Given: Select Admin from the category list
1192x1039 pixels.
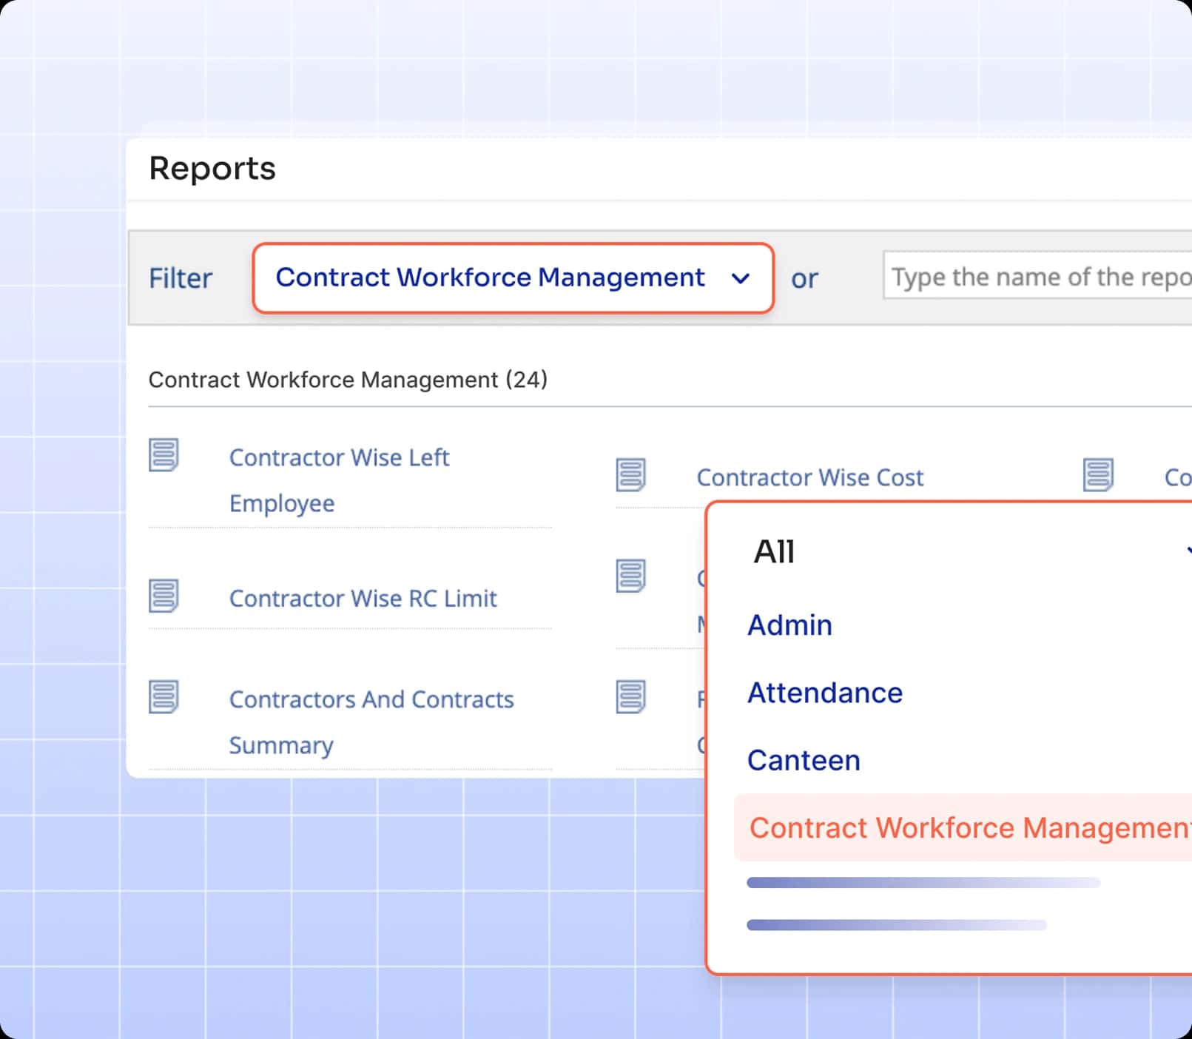Looking at the screenshot, I should click(789, 625).
